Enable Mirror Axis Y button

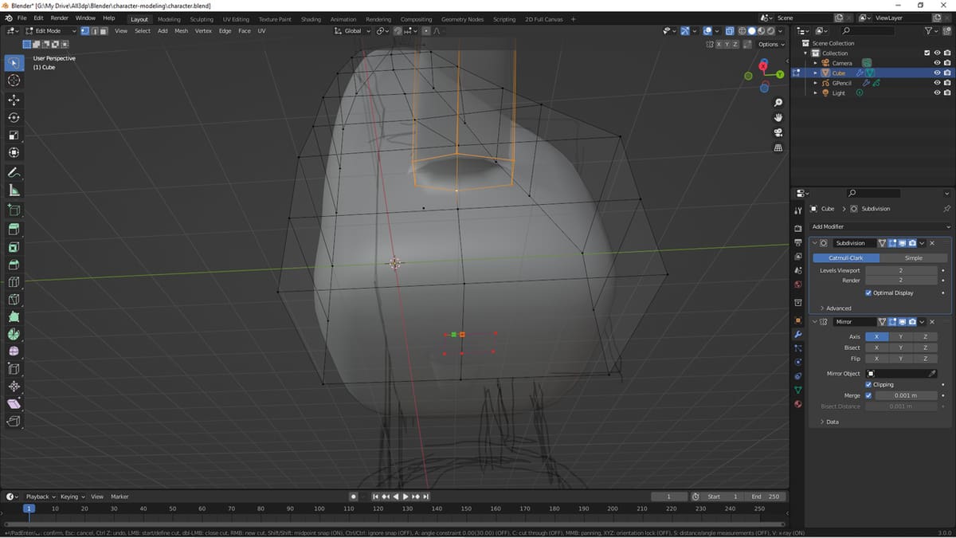pyautogui.click(x=900, y=337)
